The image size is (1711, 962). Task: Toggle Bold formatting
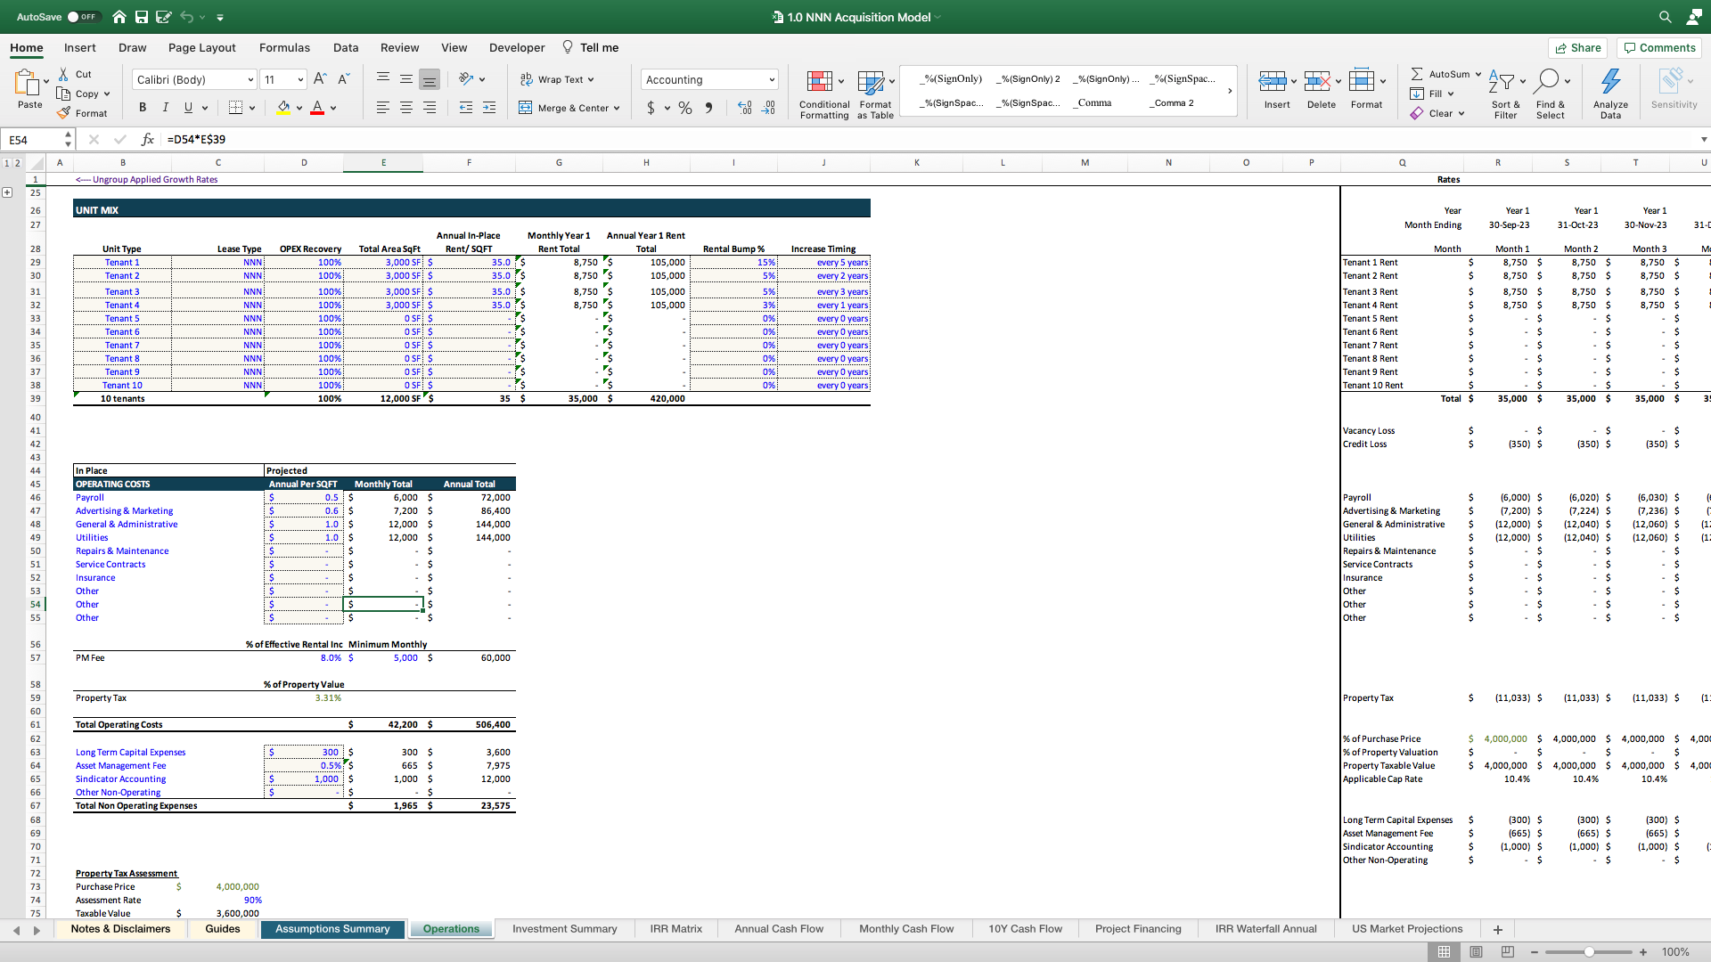(x=142, y=108)
